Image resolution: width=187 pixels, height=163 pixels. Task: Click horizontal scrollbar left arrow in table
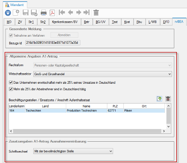[x=11, y=131]
